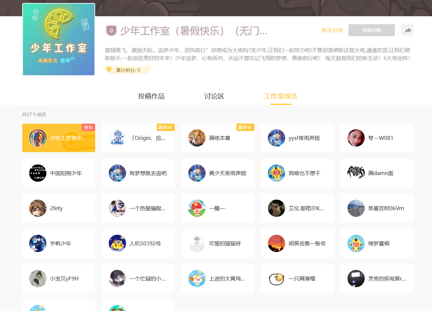Open the avatar of 少年工作室中… the studio owner

[38, 138]
